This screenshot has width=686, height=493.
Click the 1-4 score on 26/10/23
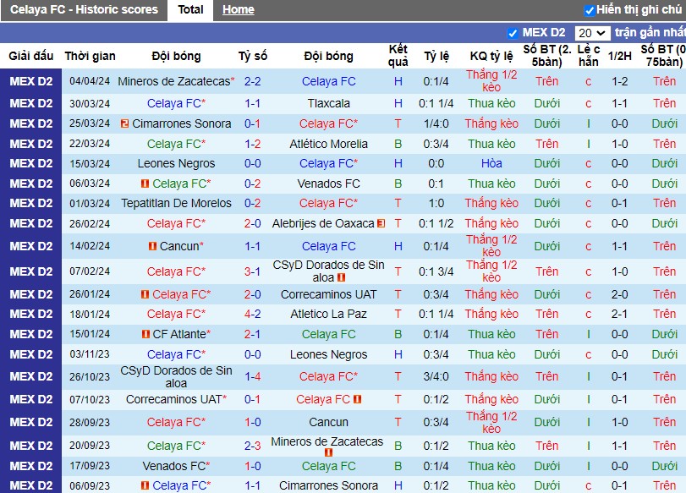252,376
